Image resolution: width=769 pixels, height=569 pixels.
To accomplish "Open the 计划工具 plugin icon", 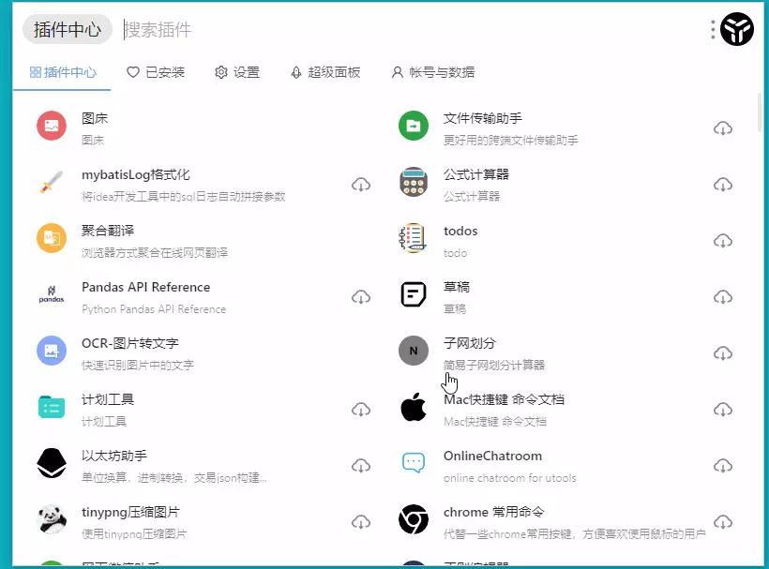I will coord(51,409).
